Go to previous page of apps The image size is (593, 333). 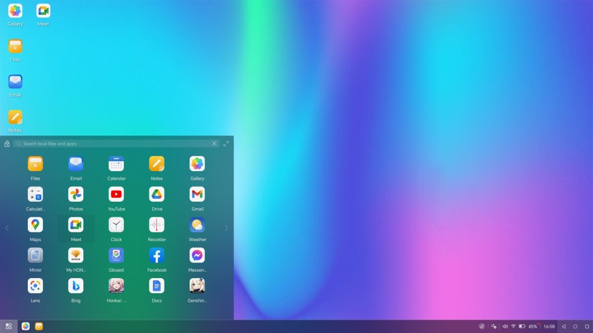tap(7, 228)
